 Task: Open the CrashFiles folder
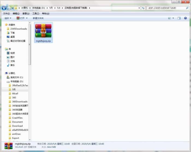click(17, 118)
